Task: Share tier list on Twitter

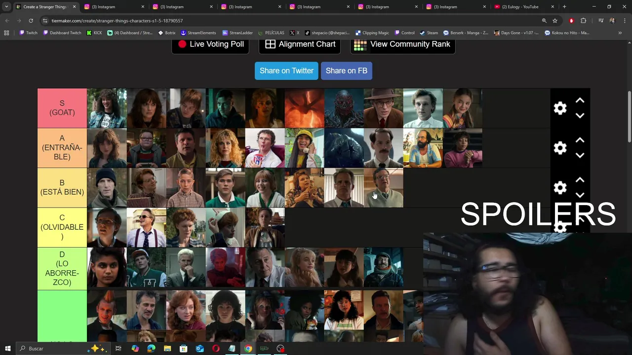Action: click(x=286, y=71)
